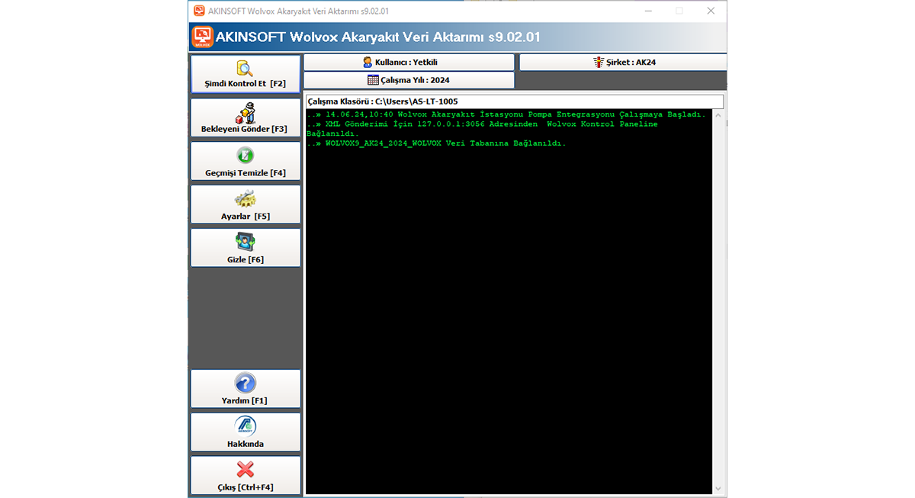Viewport: 915px width, 498px height.
Task: Click the Gizle [F6] icon
Action: (245, 243)
